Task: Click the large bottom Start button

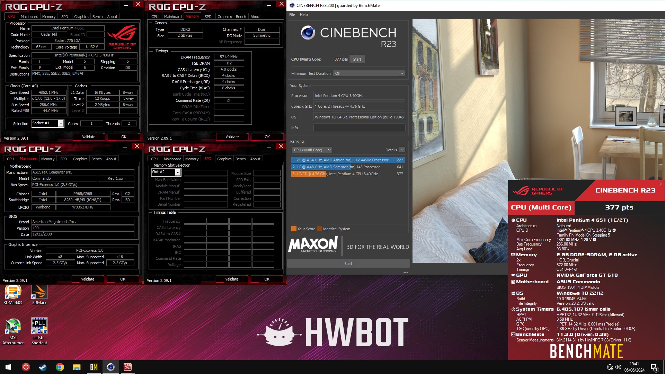Action: (348, 264)
